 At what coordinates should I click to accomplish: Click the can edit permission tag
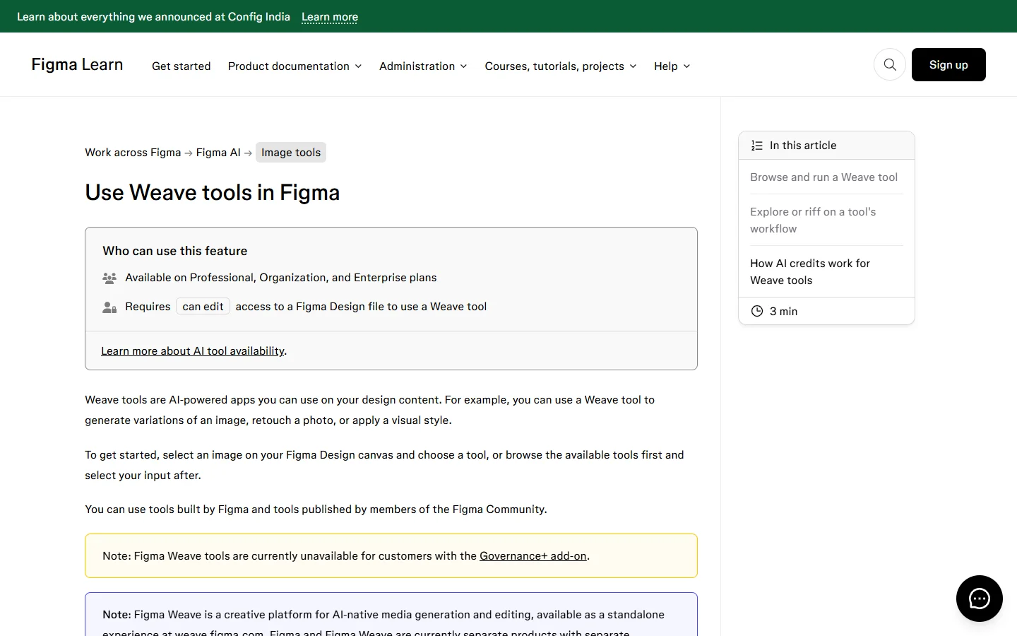point(203,307)
